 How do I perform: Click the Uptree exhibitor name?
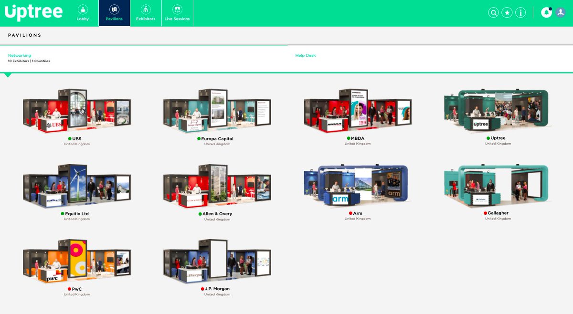coord(498,138)
